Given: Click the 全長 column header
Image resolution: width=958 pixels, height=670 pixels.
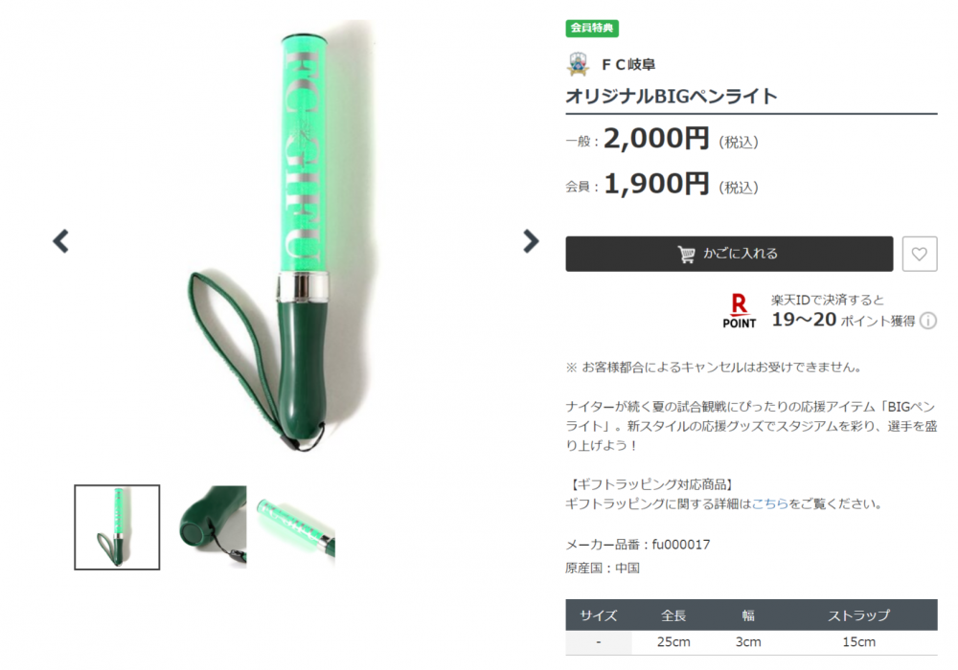Looking at the screenshot, I should point(673,615).
